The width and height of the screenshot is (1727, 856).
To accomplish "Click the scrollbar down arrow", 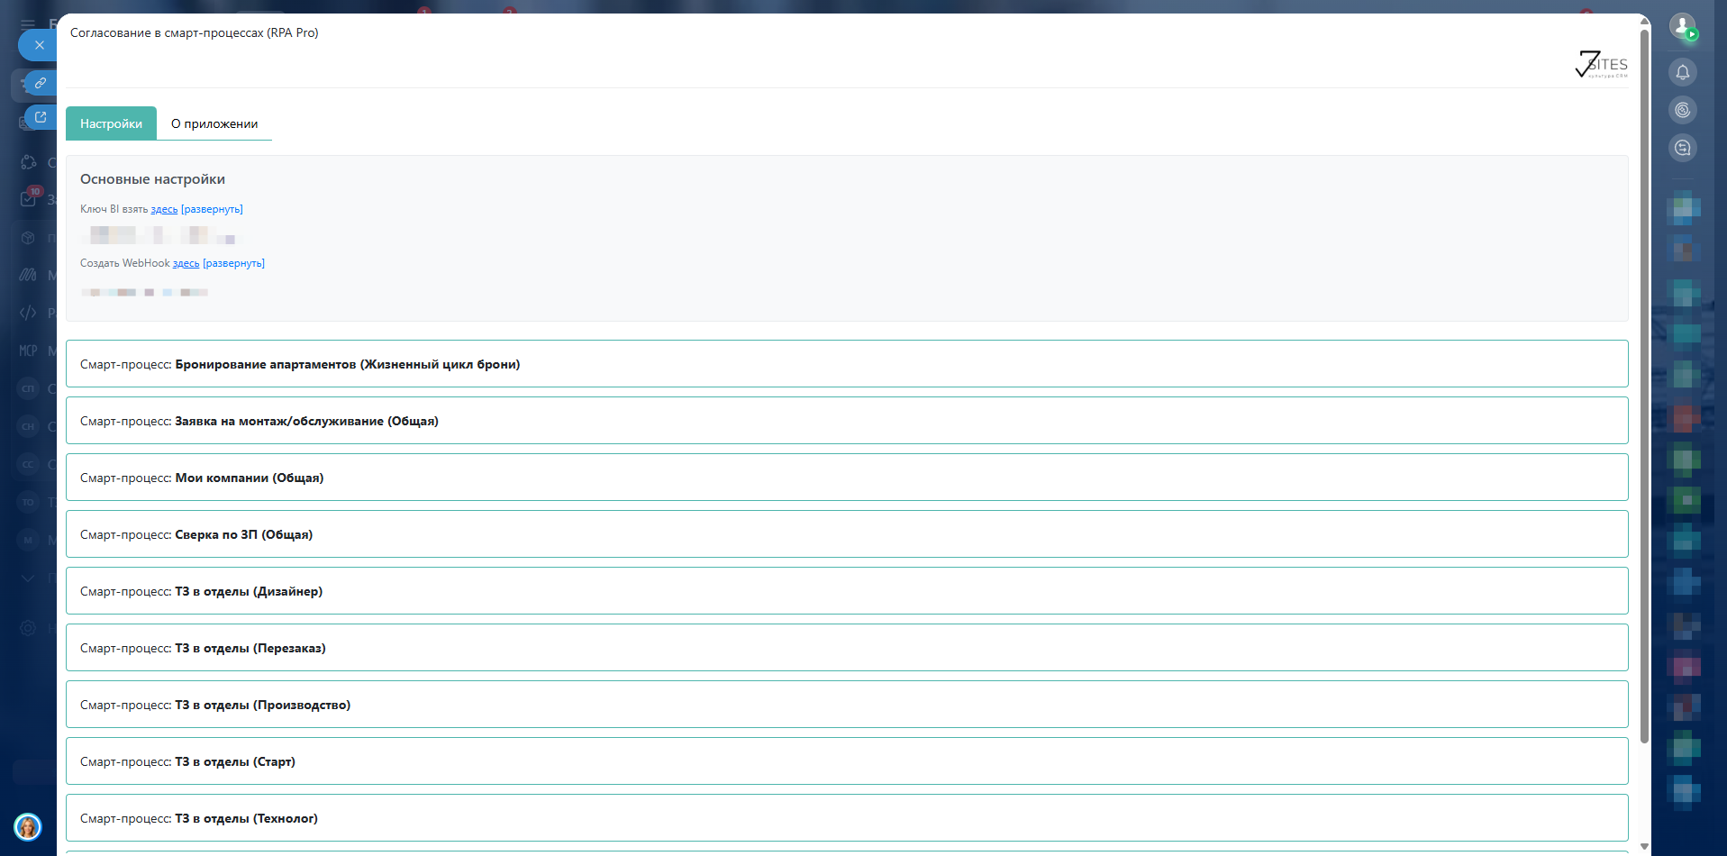I will pyautogui.click(x=1644, y=847).
